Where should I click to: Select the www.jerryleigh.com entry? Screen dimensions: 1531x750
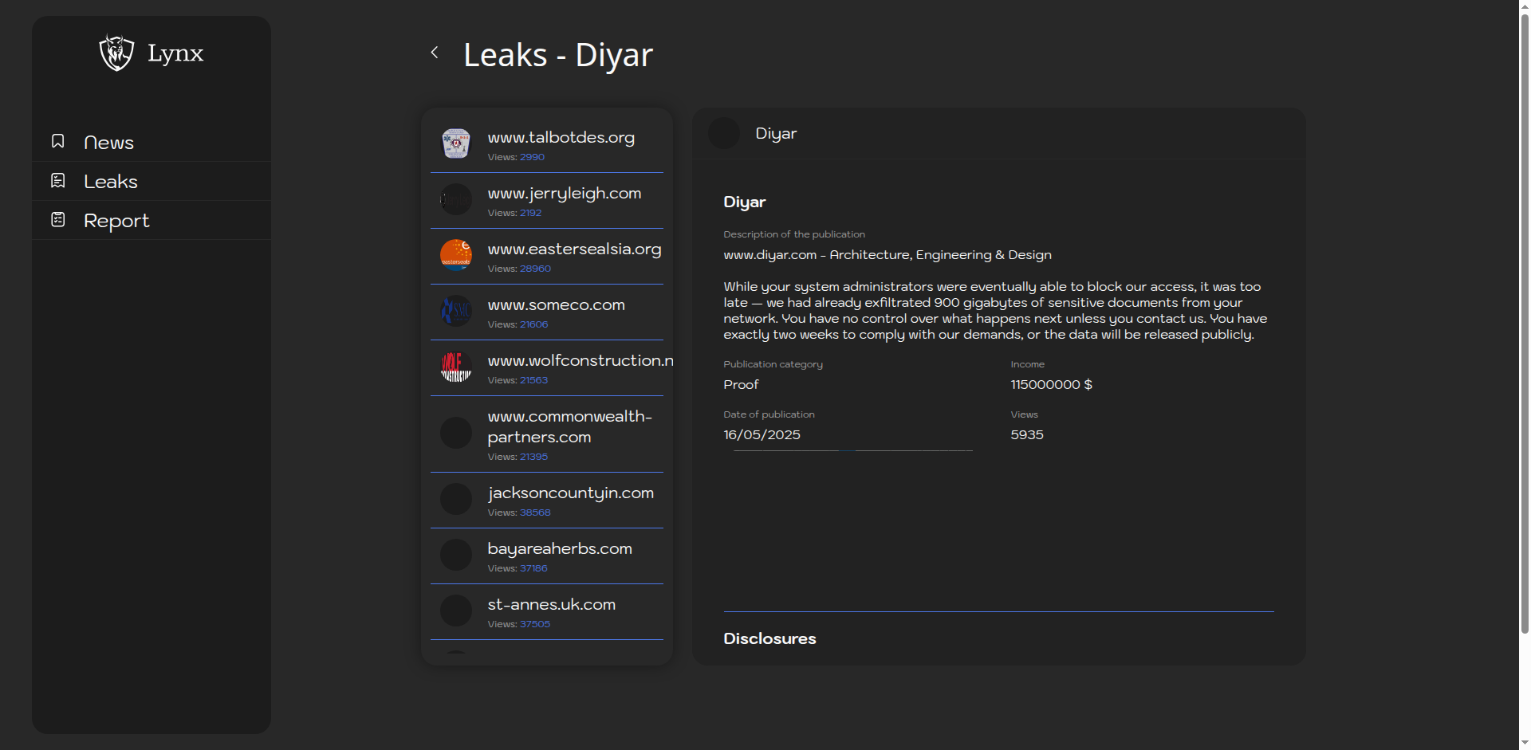click(x=547, y=201)
